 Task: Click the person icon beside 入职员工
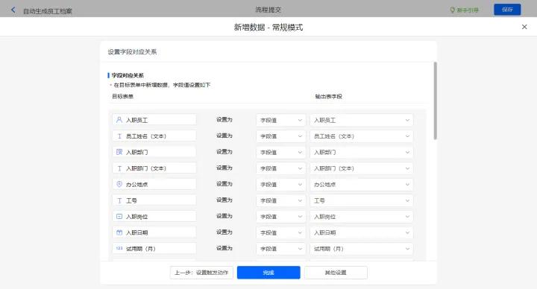[119, 120]
